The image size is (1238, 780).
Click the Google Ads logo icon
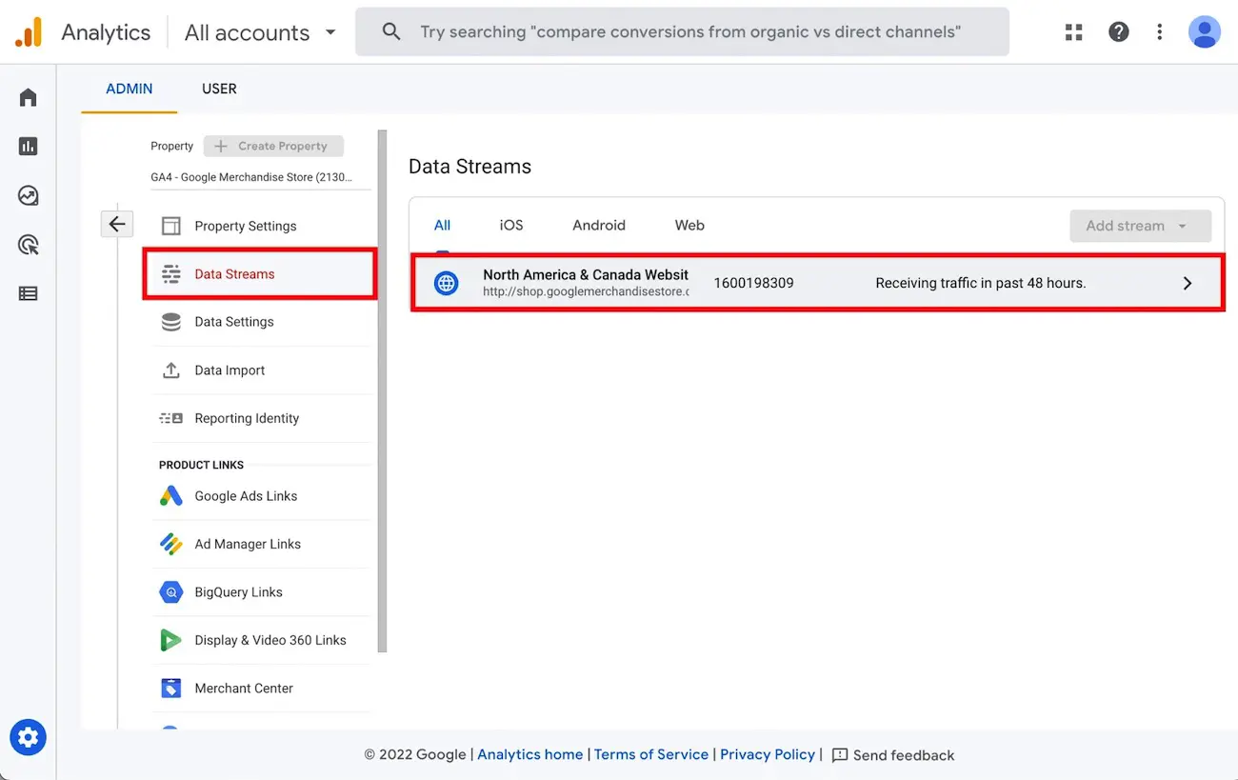[171, 496]
